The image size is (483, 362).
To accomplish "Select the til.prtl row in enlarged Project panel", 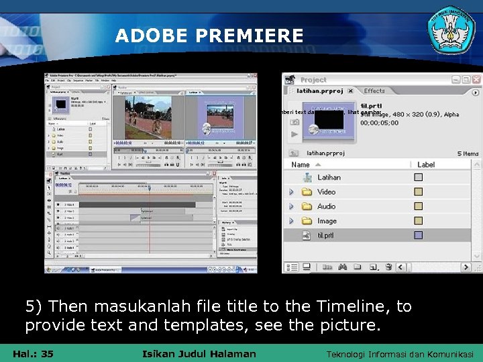I will click(x=377, y=235).
